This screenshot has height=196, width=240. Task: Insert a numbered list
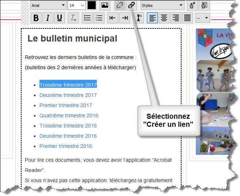pyautogui.click(x=99, y=18)
